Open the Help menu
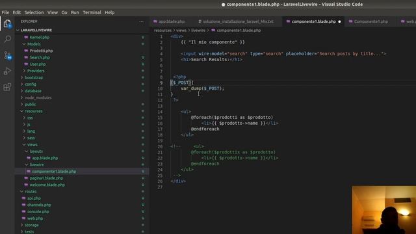Viewport: 416px width, 234px height. [109, 12]
